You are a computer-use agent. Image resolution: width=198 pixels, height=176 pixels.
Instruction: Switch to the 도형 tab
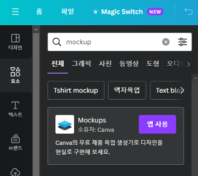(153, 64)
